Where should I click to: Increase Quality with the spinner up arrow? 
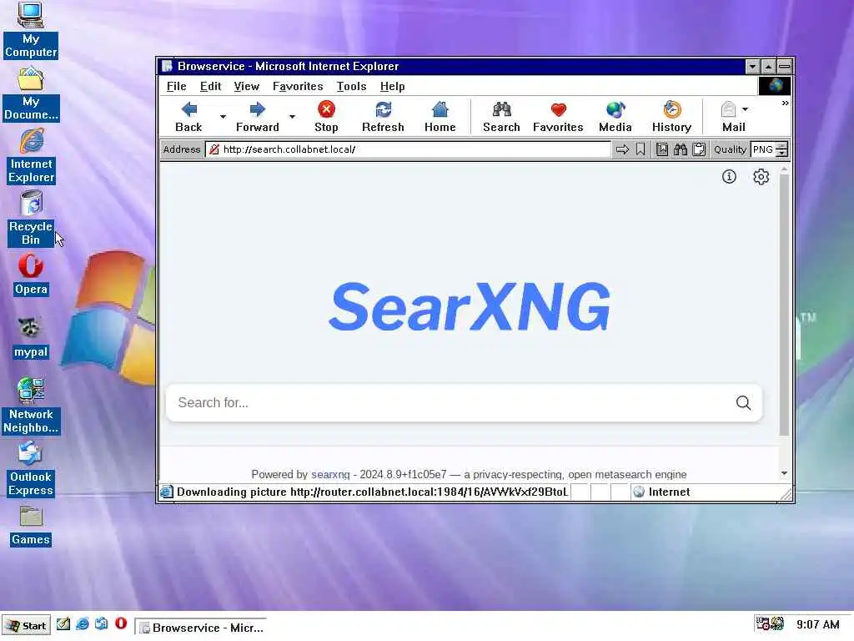tap(782, 146)
